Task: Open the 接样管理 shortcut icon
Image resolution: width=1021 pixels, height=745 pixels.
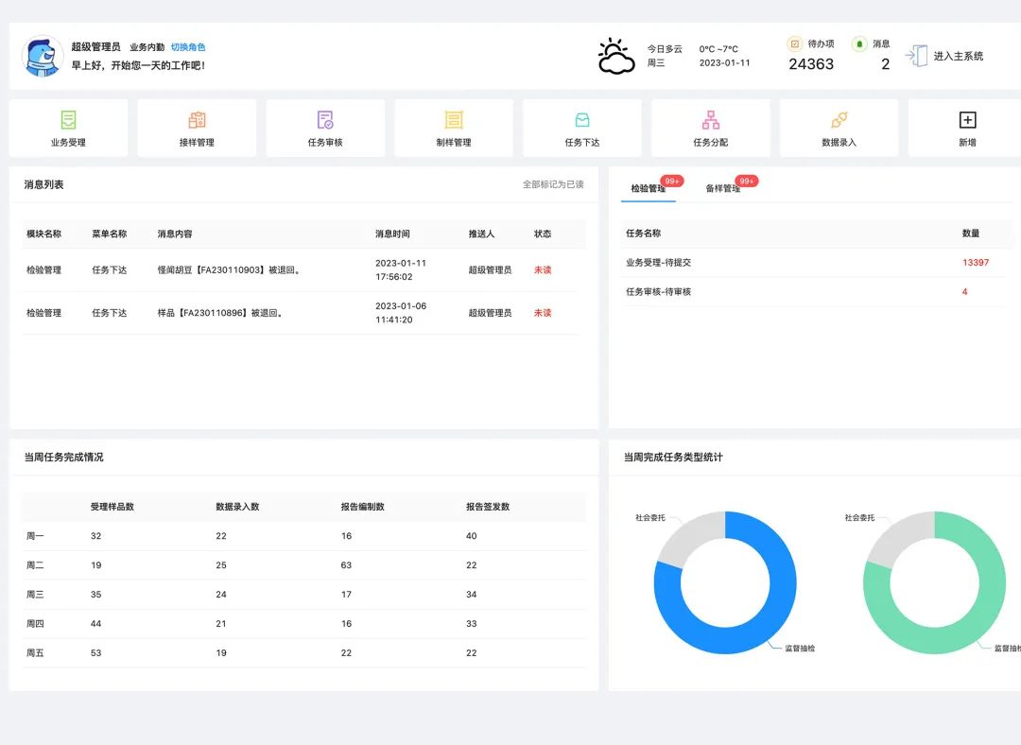Action: click(x=197, y=120)
